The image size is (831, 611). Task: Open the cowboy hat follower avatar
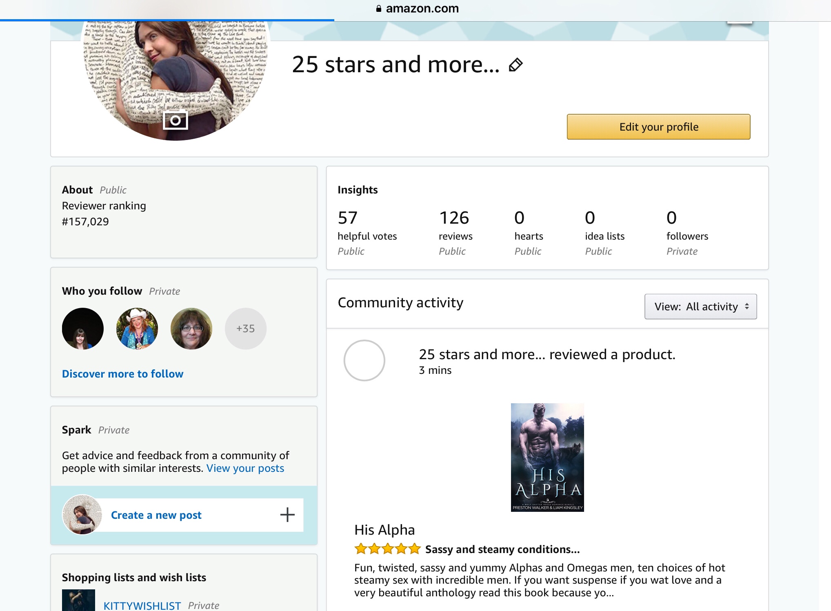[137, 329]
